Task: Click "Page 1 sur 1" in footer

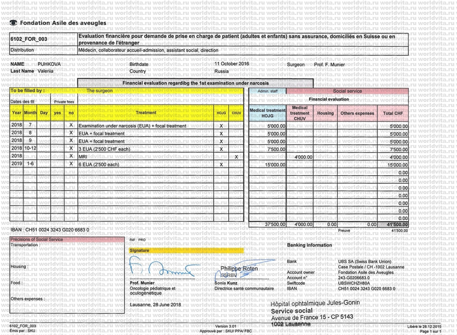Action: pyautogui.click(x=430, y=331)
